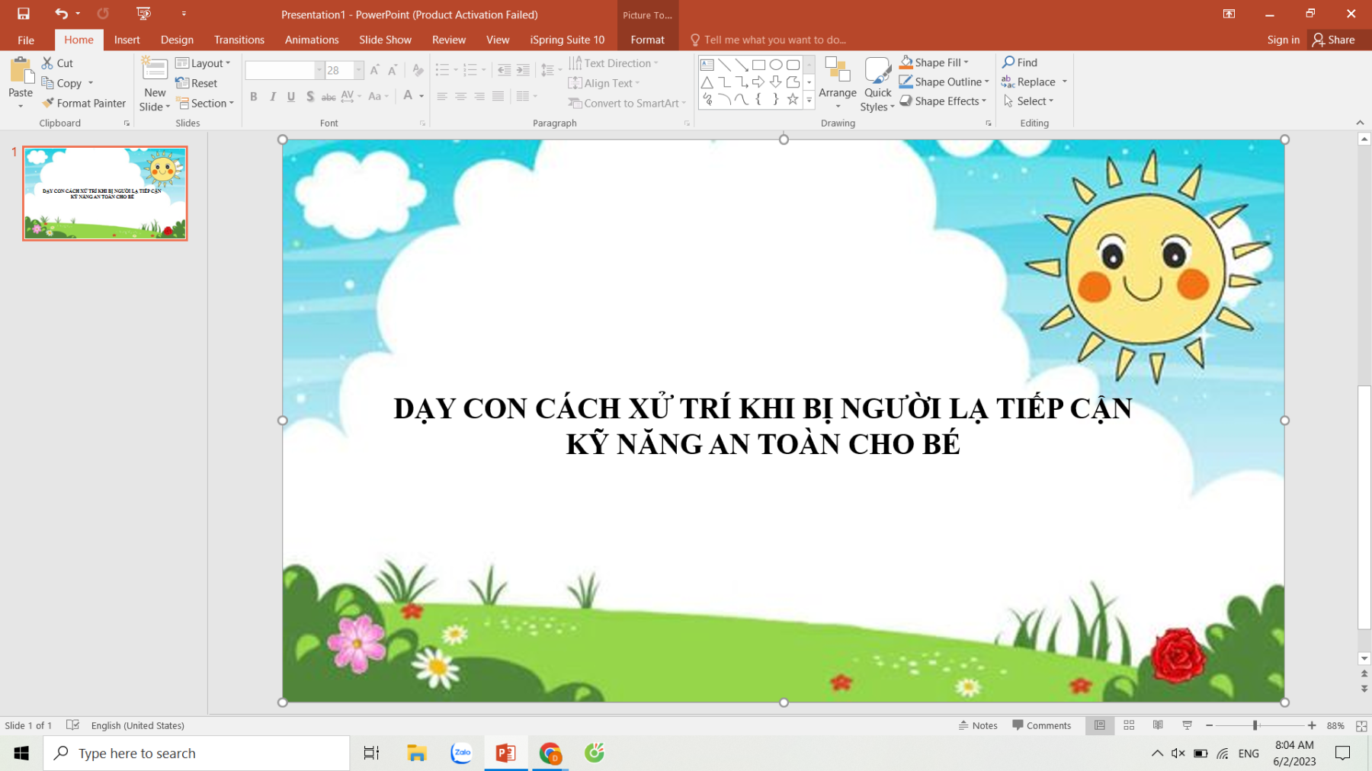Open the Shape Fill dropdown arrow
Screen dimensions: 1372x771
coord(966,62)
